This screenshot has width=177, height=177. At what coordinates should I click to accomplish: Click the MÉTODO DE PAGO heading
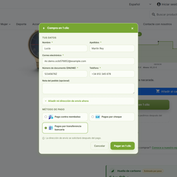53,109
